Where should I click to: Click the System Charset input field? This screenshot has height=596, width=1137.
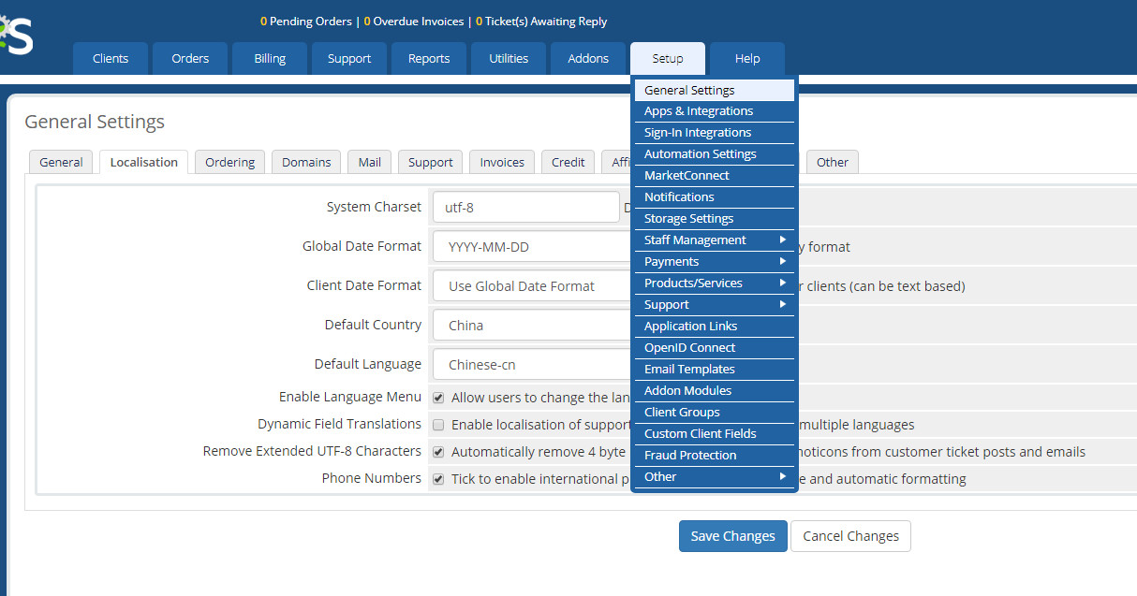(524, 208)
